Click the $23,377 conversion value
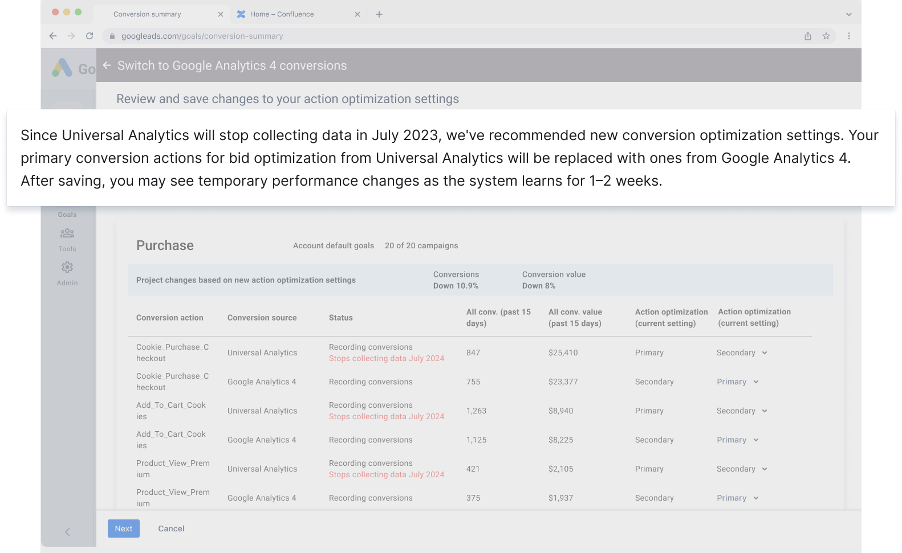Screen dimensions: 902x553 coord(563,382)
